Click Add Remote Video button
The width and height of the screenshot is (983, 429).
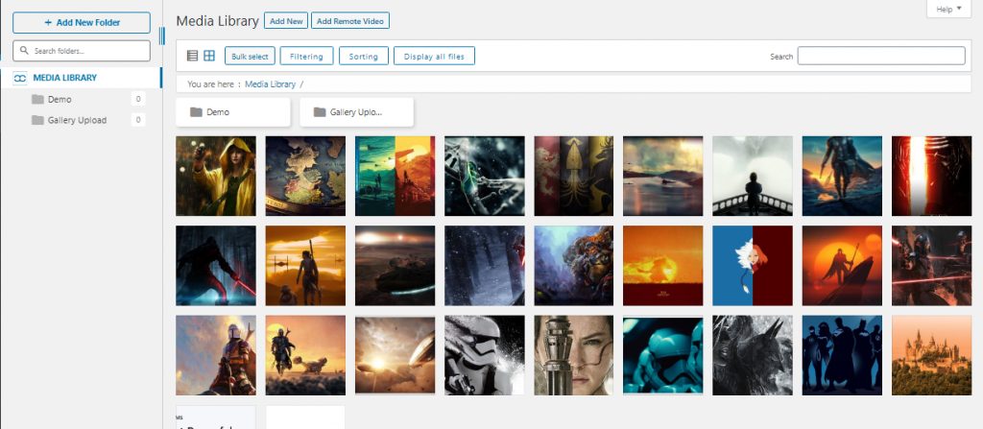pos(349,21)
